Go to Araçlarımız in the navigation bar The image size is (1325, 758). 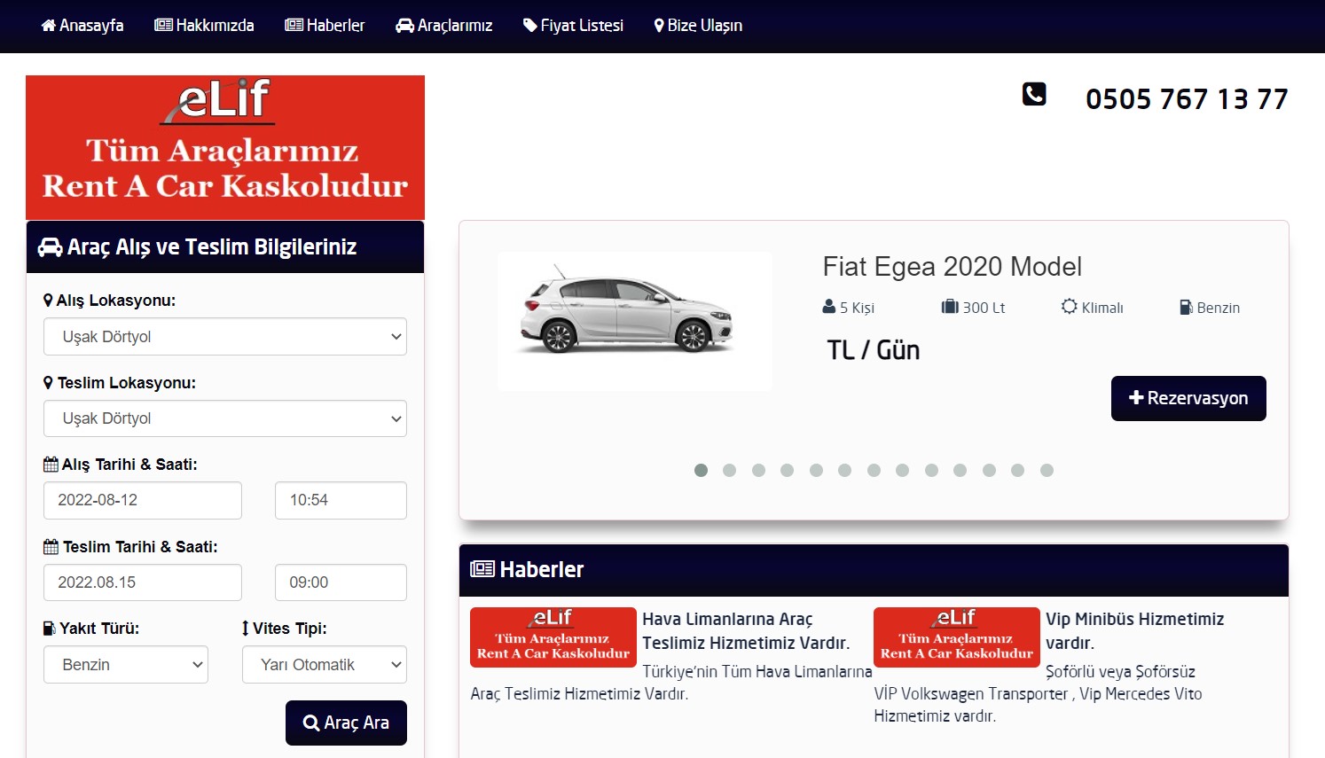pos(443,26)
